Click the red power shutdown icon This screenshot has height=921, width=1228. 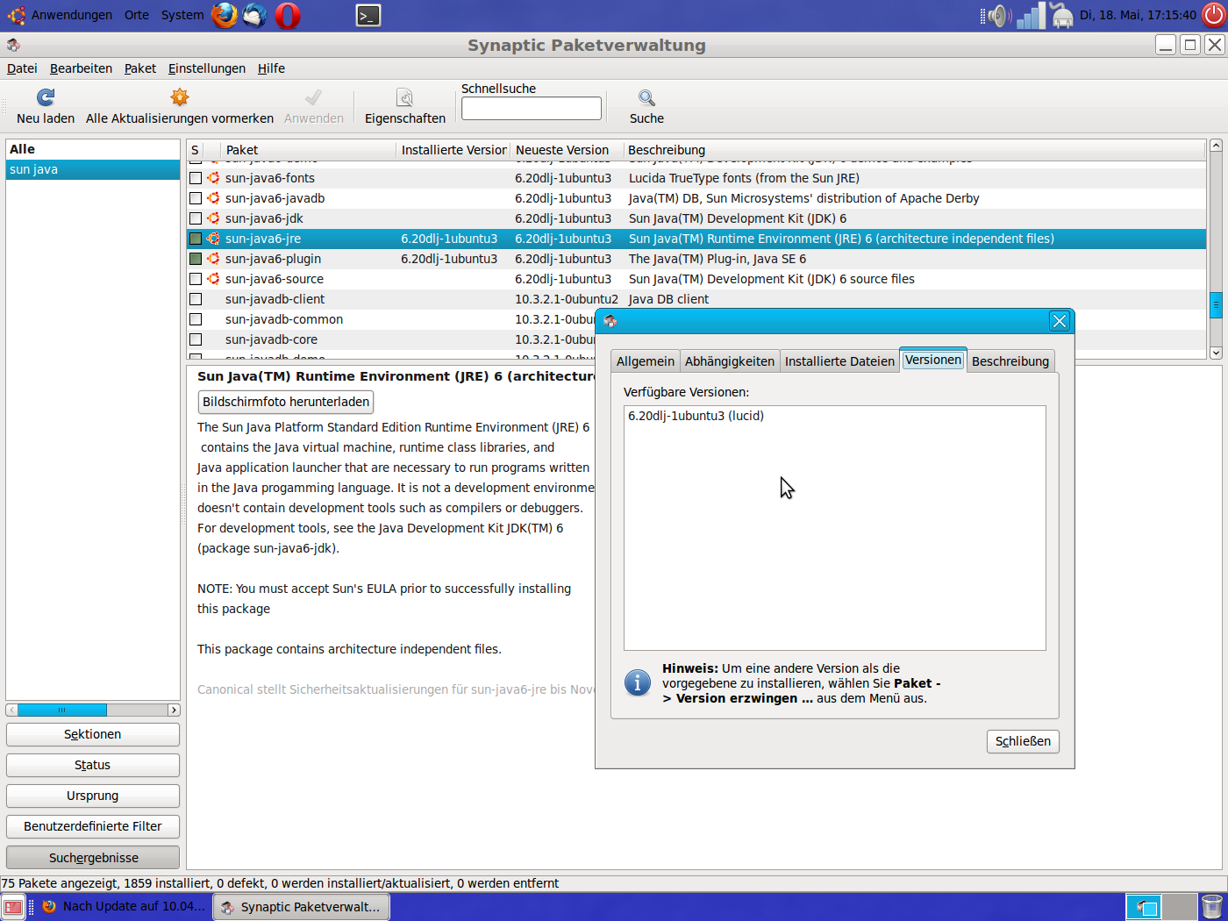(1214, 15)
